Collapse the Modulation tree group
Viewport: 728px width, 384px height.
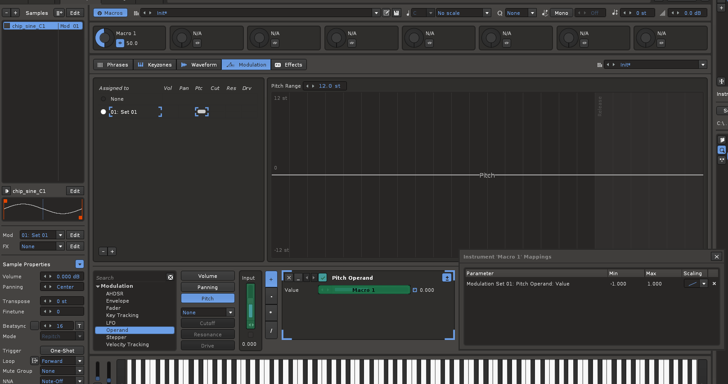98,286
